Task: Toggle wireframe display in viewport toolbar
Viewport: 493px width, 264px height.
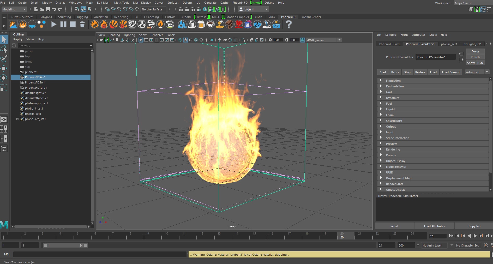Action: (x=180, y=40)
